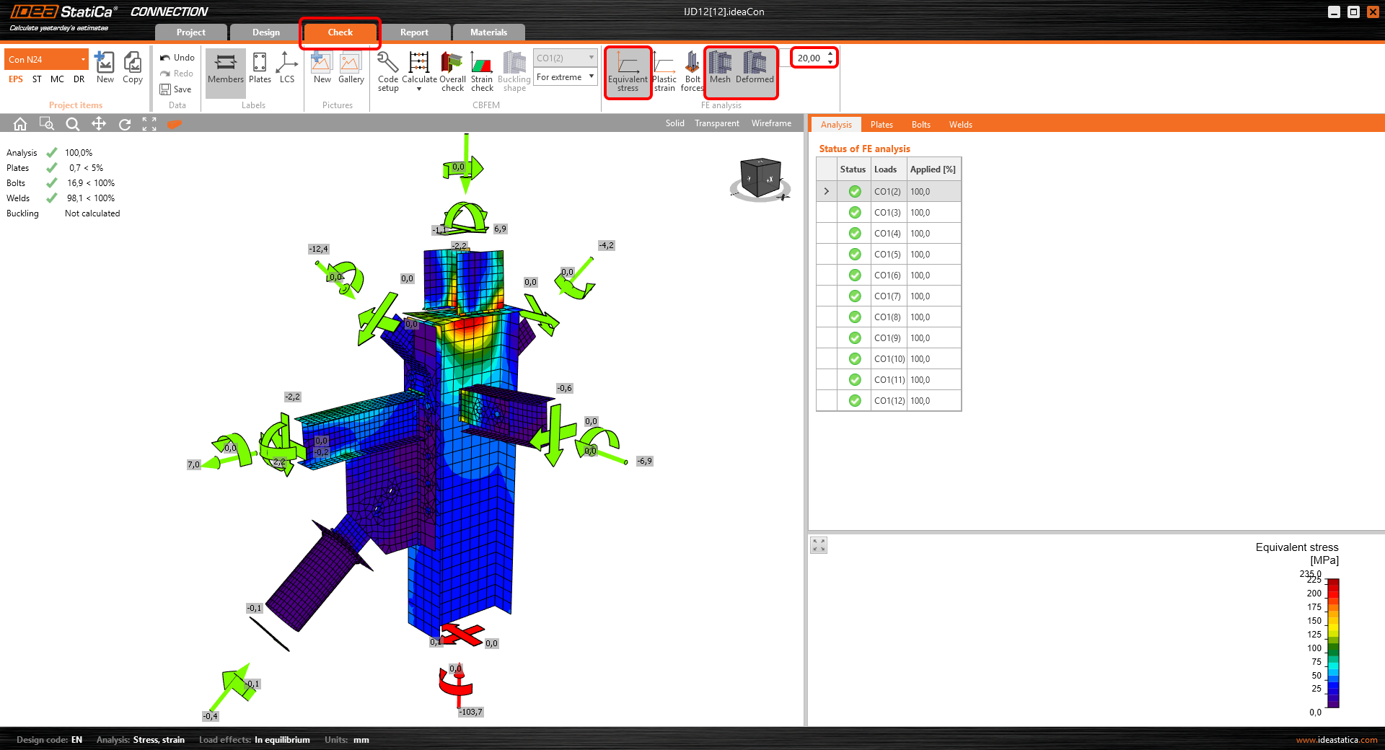Open Code setup
This screenshot has width=1385, height=750.
pyautogui.click(x=388, y=71)
